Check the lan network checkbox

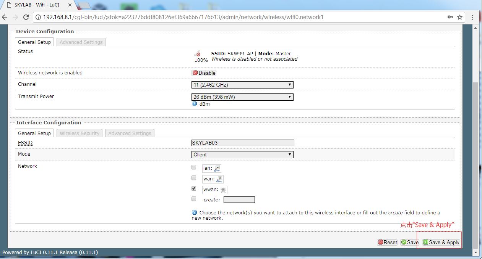point(194,167)
